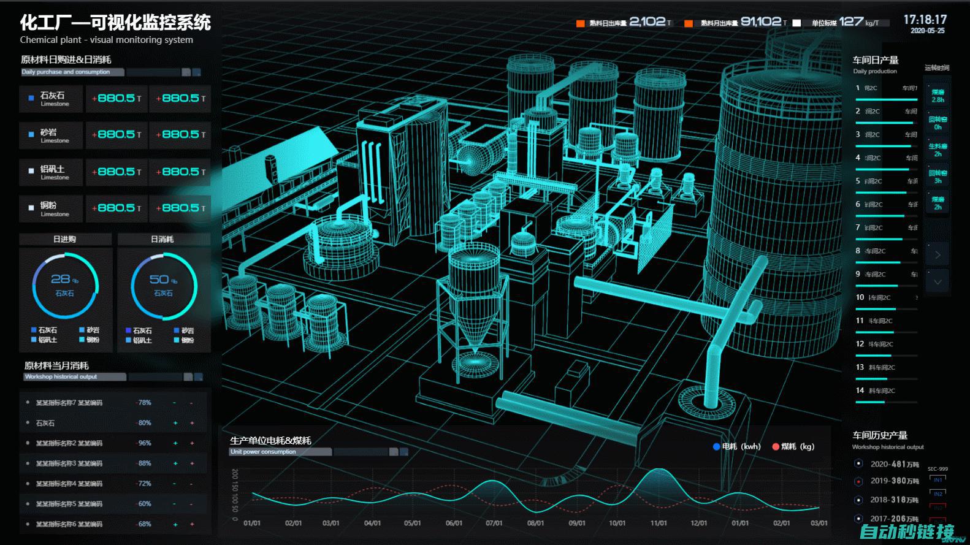Click grey square in 原材料当月消耗 header bar
Screen dimensions: 970x545
click(x=188, y=377)
